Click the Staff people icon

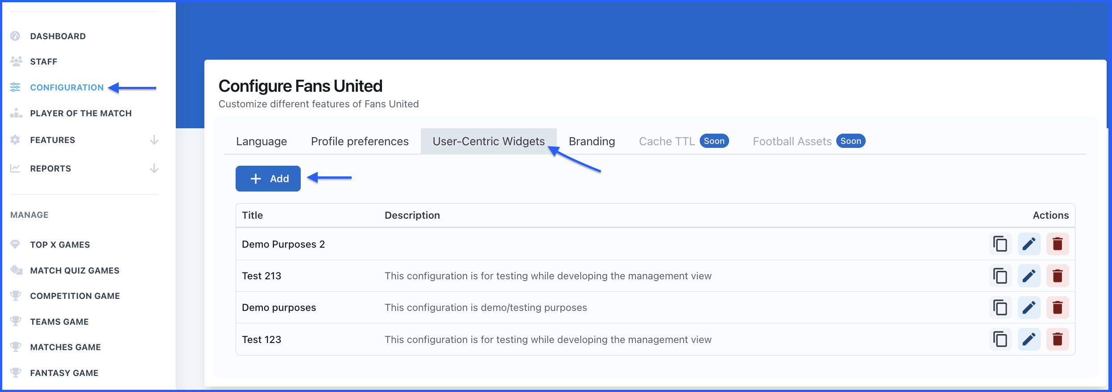pyautogui.click(x=16, y=61)
